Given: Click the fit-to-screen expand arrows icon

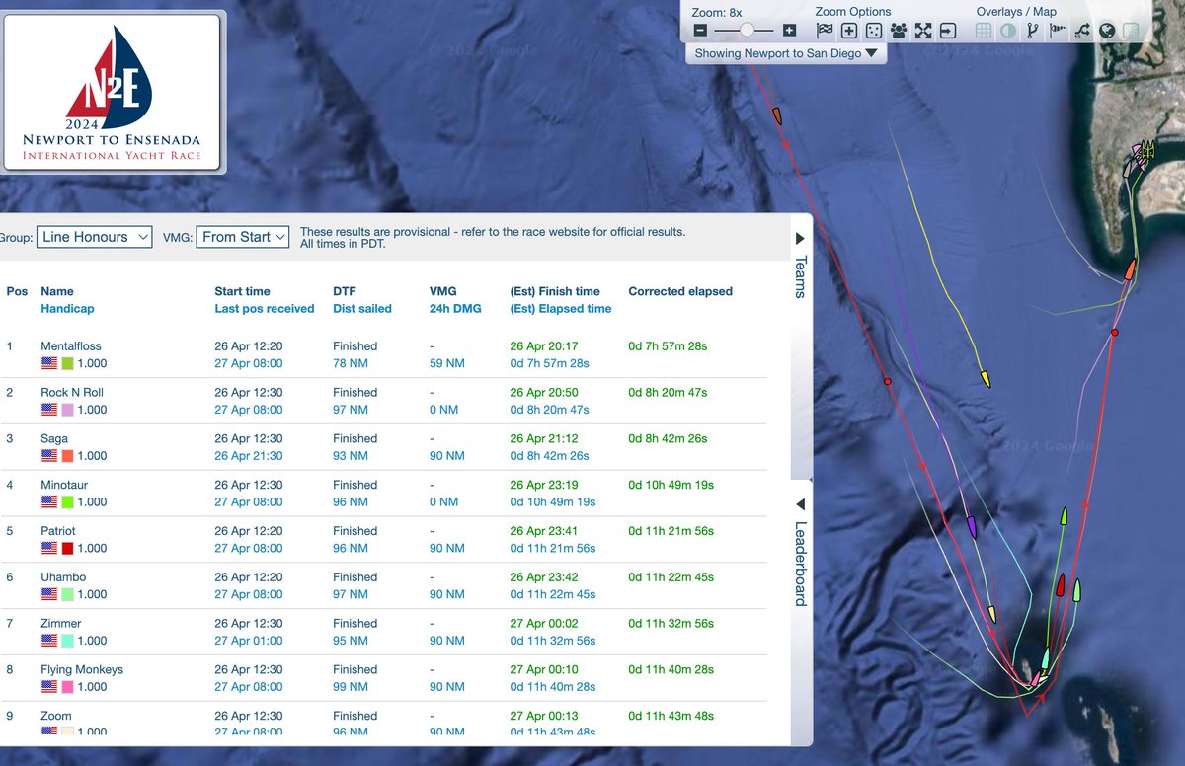Looking at the screenshot, I should point(923,31).
